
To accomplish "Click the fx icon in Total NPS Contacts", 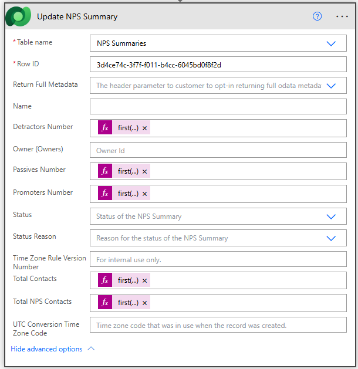I will (105, 303).
